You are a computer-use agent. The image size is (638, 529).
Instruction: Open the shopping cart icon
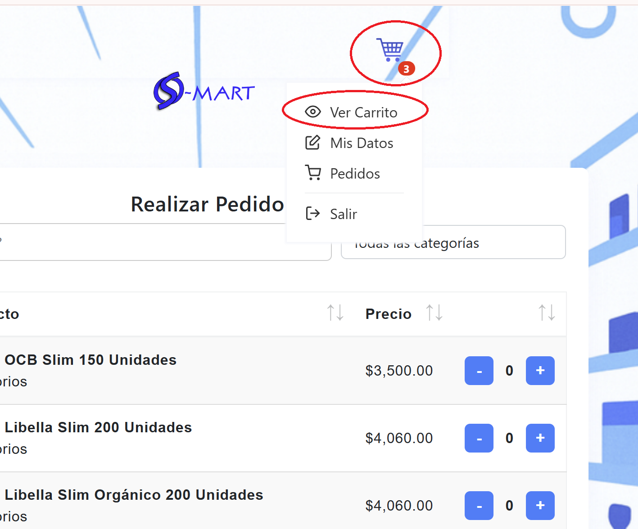[390, 49]
